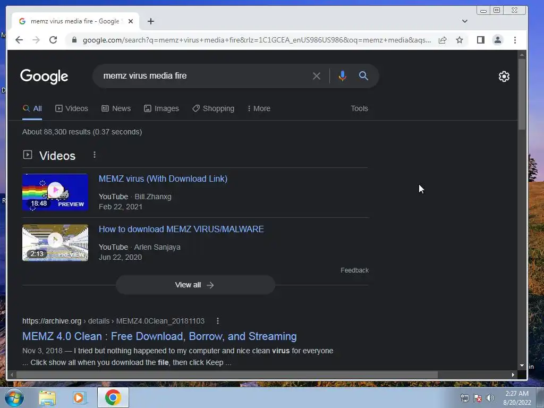Click the scroll right arrow
The image size is (544, 408).
point(513,375)
